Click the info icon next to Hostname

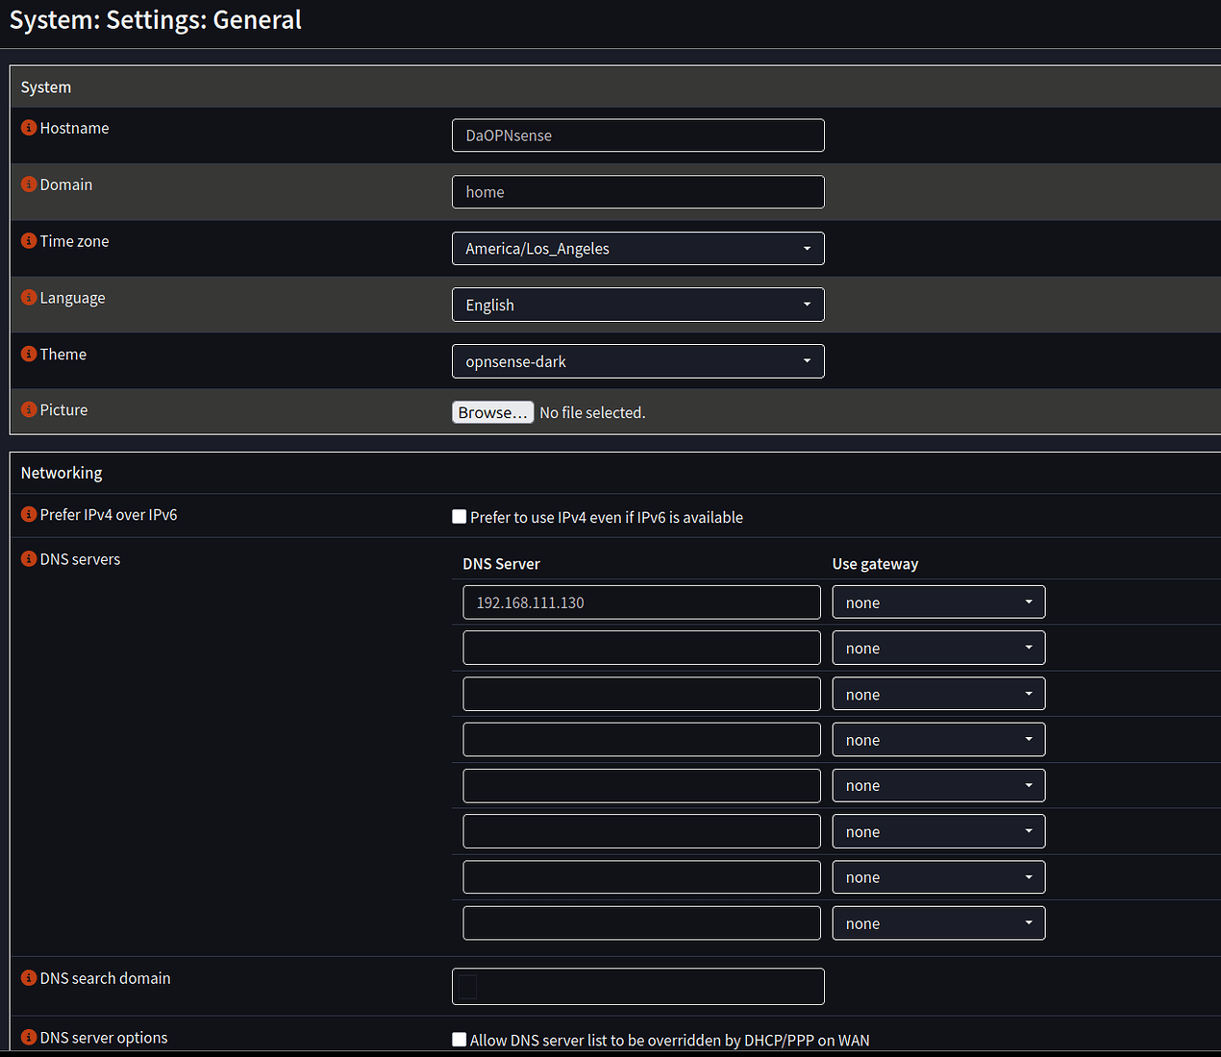pos(27,128)
